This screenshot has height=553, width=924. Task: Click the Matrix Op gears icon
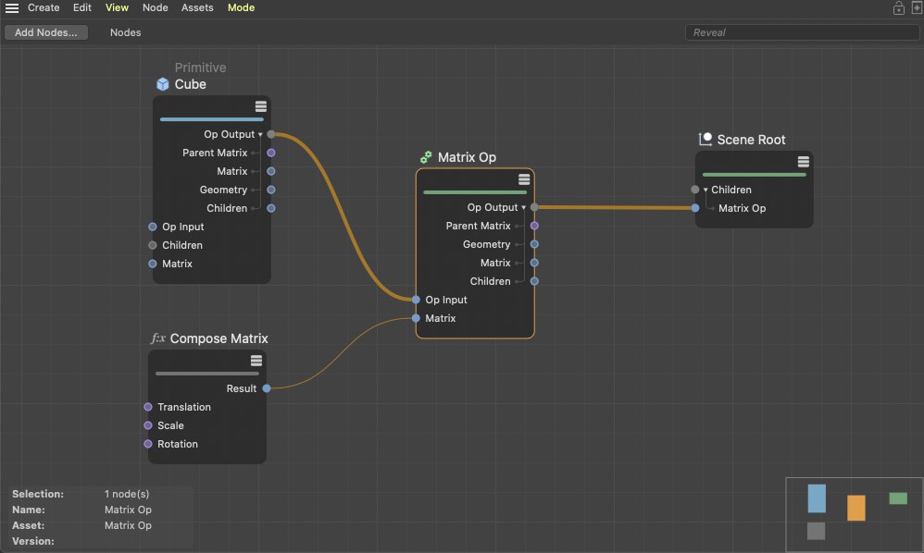tap(426, 157)
